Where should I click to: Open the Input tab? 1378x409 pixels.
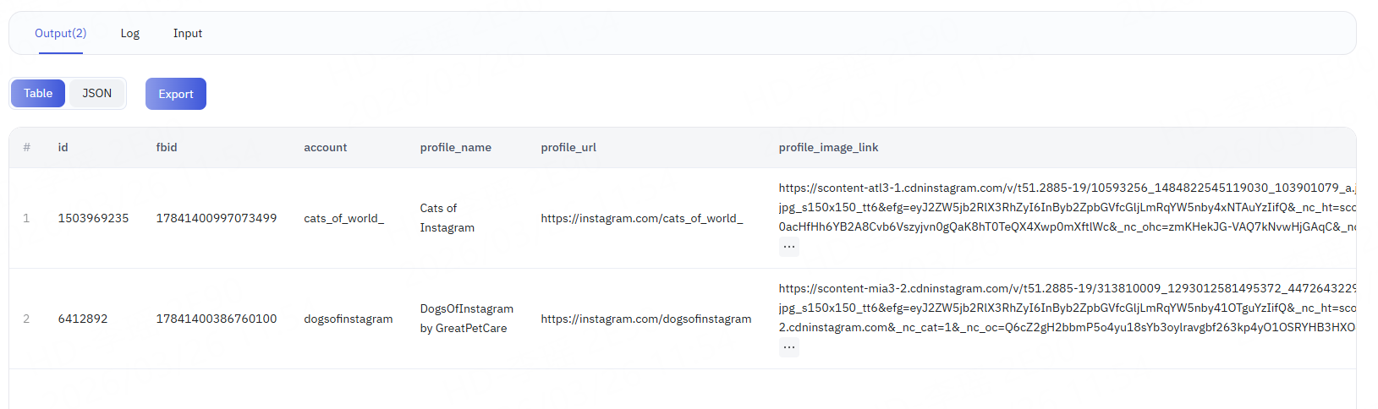point(187,34)
